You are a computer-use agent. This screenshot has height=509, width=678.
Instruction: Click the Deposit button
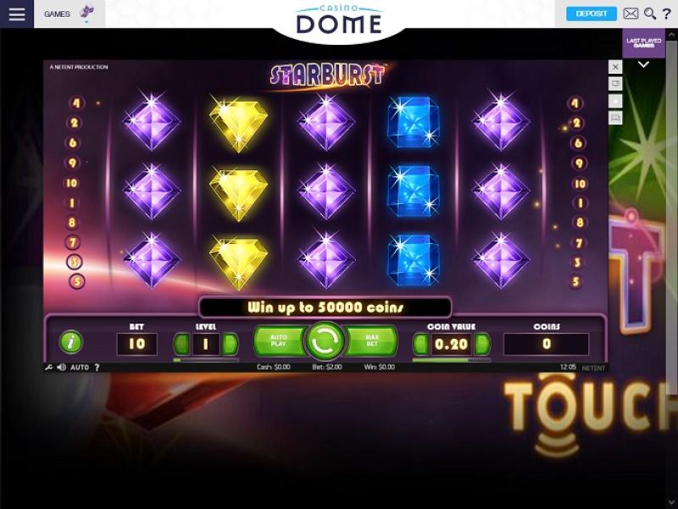[591, 14]
